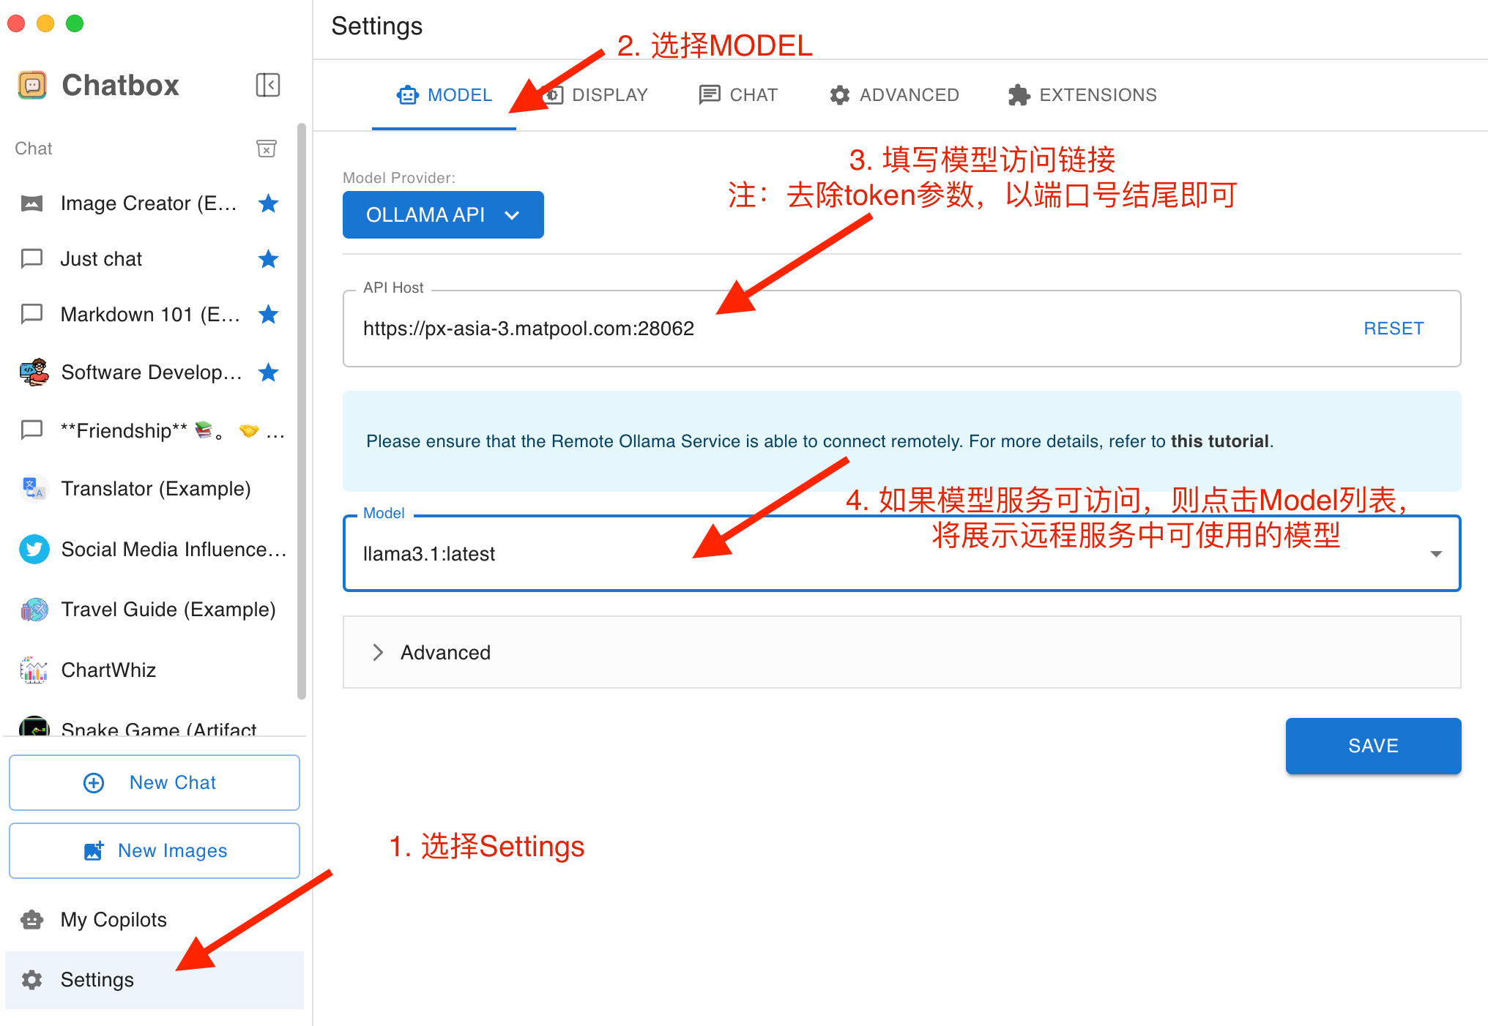The height and width of the screenshot is (1026, 1488).
Task: Click the chat icon on CHAT tab
Action: (710, 95)
